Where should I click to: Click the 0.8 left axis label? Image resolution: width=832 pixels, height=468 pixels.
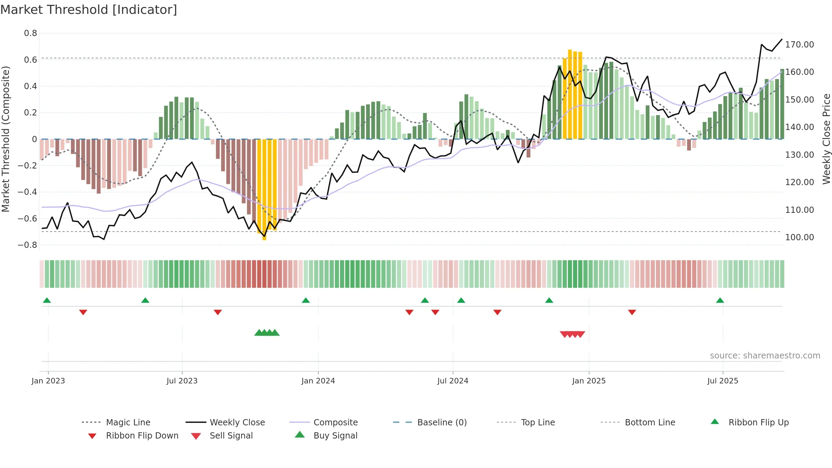point(31,33)
